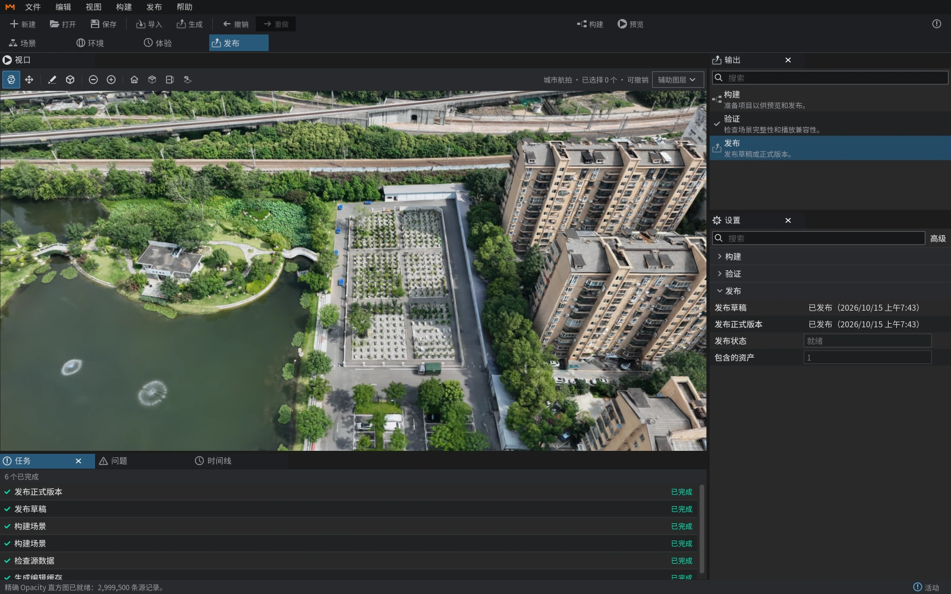The height and width of the screenshot is (594, 951).
Task: Click the zoom in plus icon
Action: click(x=111, y=80)
